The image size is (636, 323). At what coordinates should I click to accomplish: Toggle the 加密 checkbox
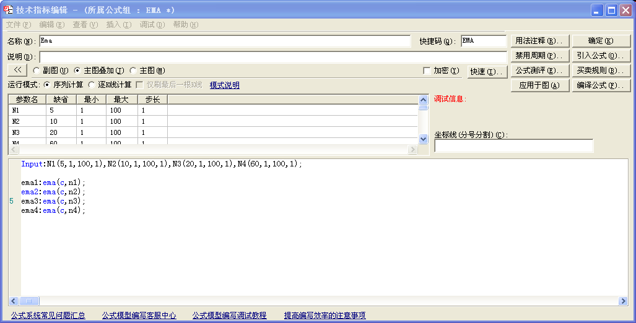(427, 71)
